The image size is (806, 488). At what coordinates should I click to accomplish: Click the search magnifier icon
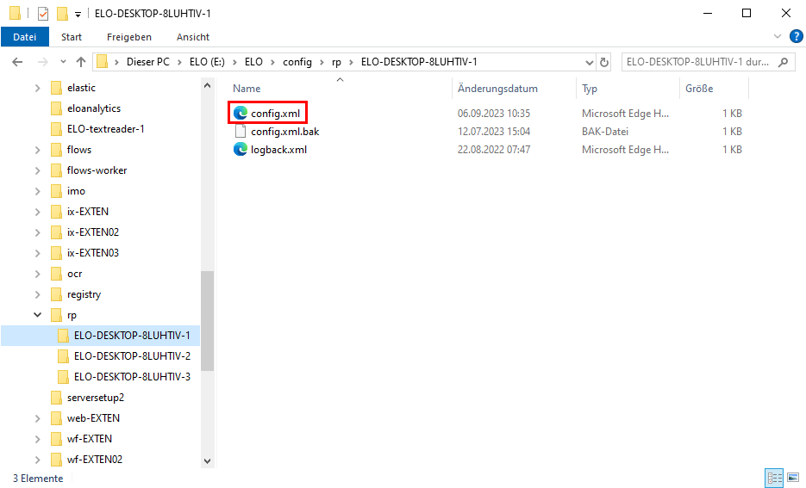(783, 62)
